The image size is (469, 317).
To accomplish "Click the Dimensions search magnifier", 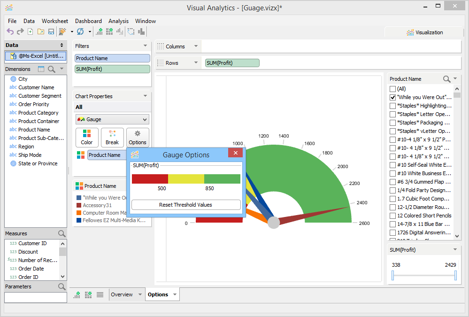I will point(52,69).
